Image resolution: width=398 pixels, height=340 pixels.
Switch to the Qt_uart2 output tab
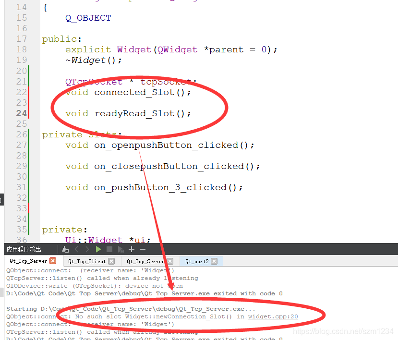[197, 261]
